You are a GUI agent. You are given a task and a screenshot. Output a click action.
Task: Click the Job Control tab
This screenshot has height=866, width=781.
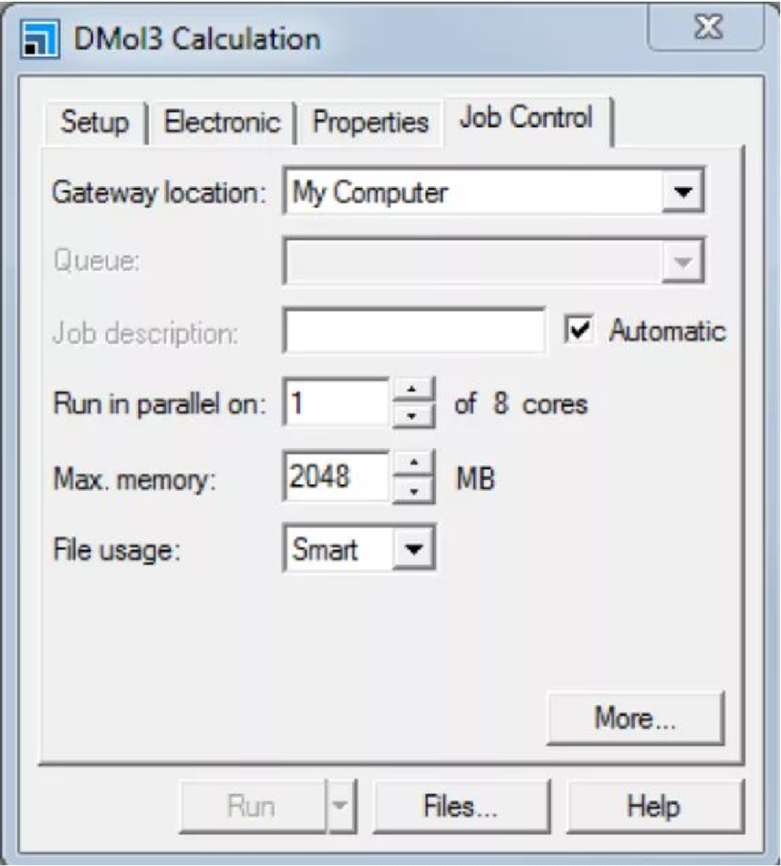coord(526,118)
